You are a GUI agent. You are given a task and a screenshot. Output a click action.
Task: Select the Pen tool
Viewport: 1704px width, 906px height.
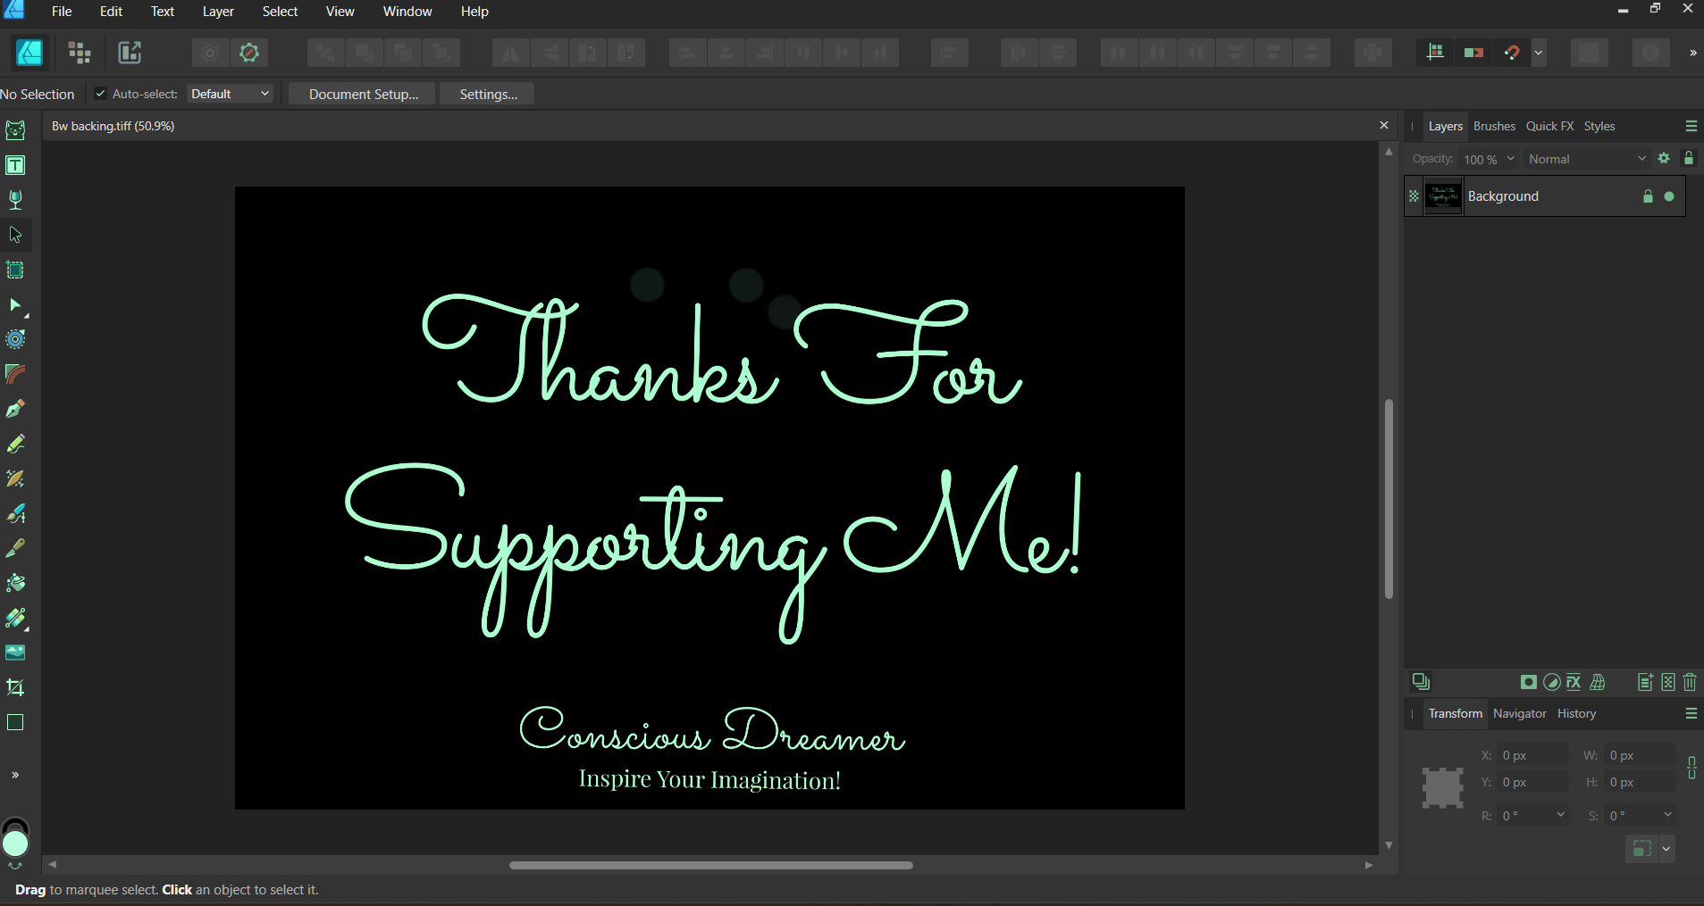pyautogui.click(x=15, y=409)
